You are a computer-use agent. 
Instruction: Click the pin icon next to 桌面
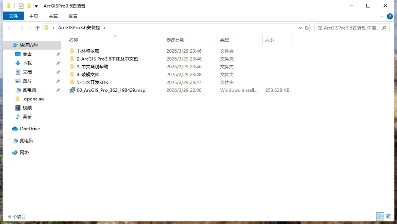coord(58,54)
